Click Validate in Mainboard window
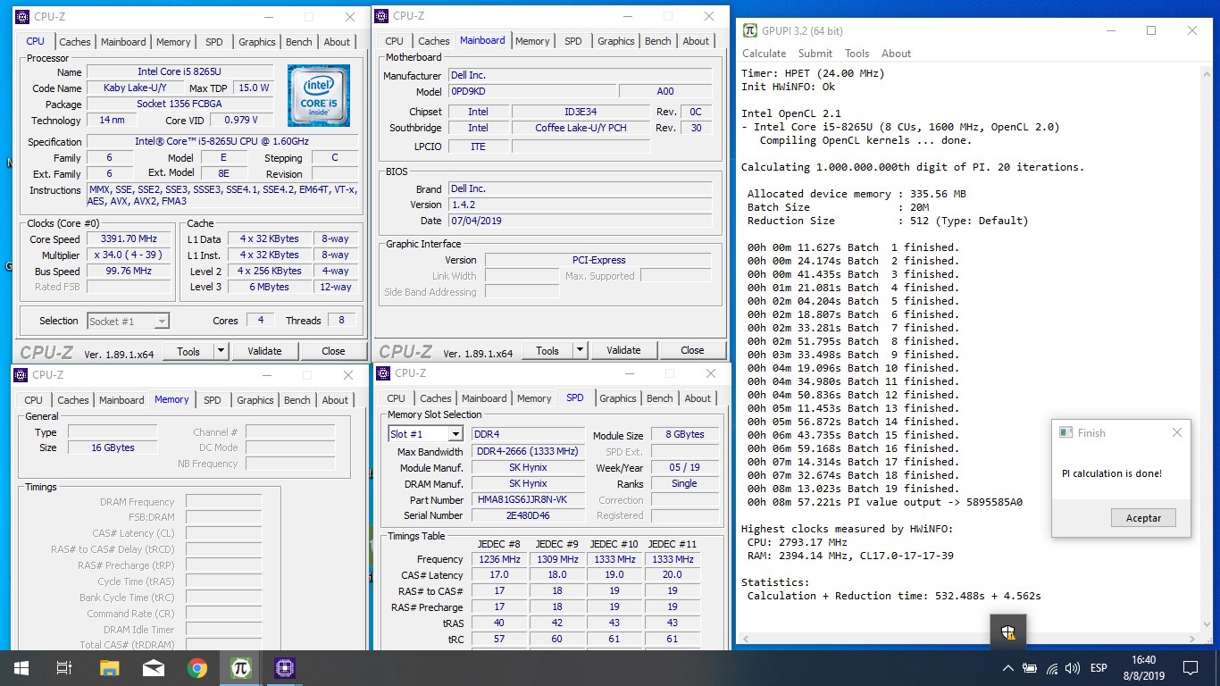The height and width of the screenshot is (686, 1220). pos(623,350)
